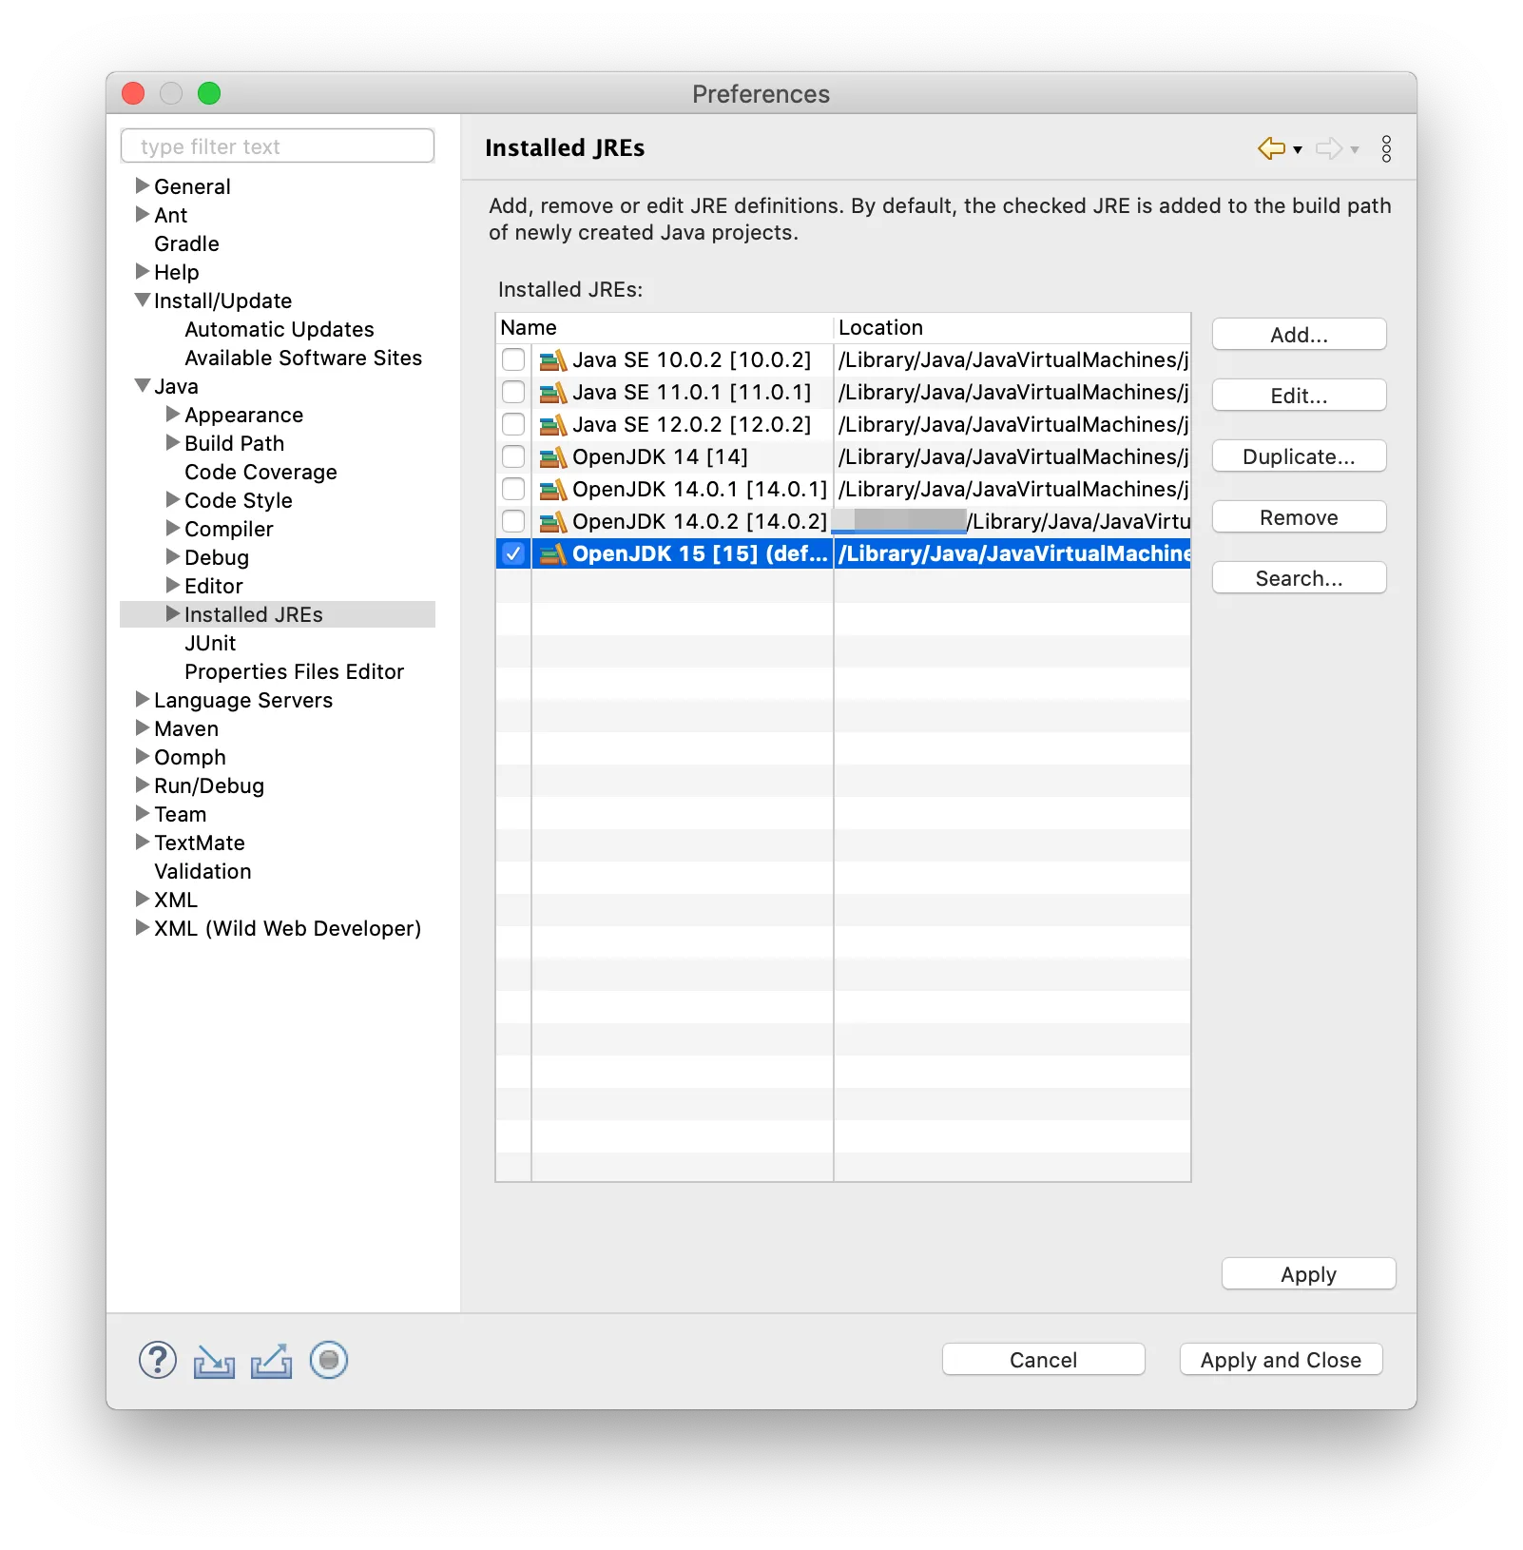Image resolution: width=1523 pixels, height=1550 pixels.
Task: Click Apply and Close
Action: coord(1281,1360)
